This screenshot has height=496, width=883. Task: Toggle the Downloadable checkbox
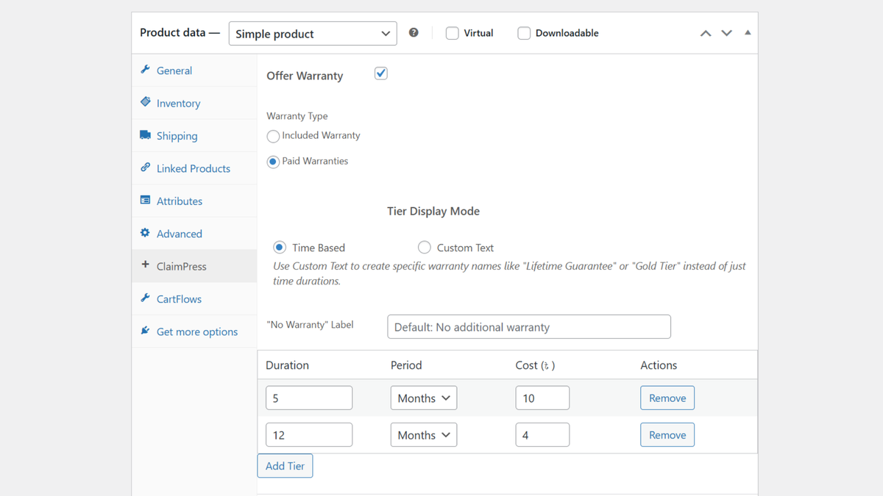coord(524,33)
